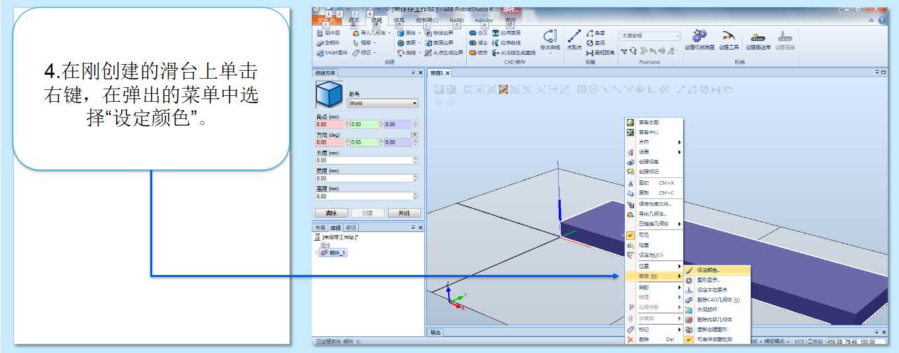Image resolution: width=899 pixels, height=353 pixels.
Task: Expand the 曲线 dropdown in ribbon
Action: pos(419,53)
